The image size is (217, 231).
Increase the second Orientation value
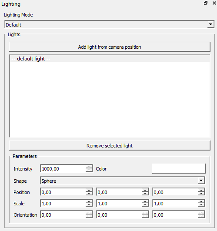(x=145, y=213)
